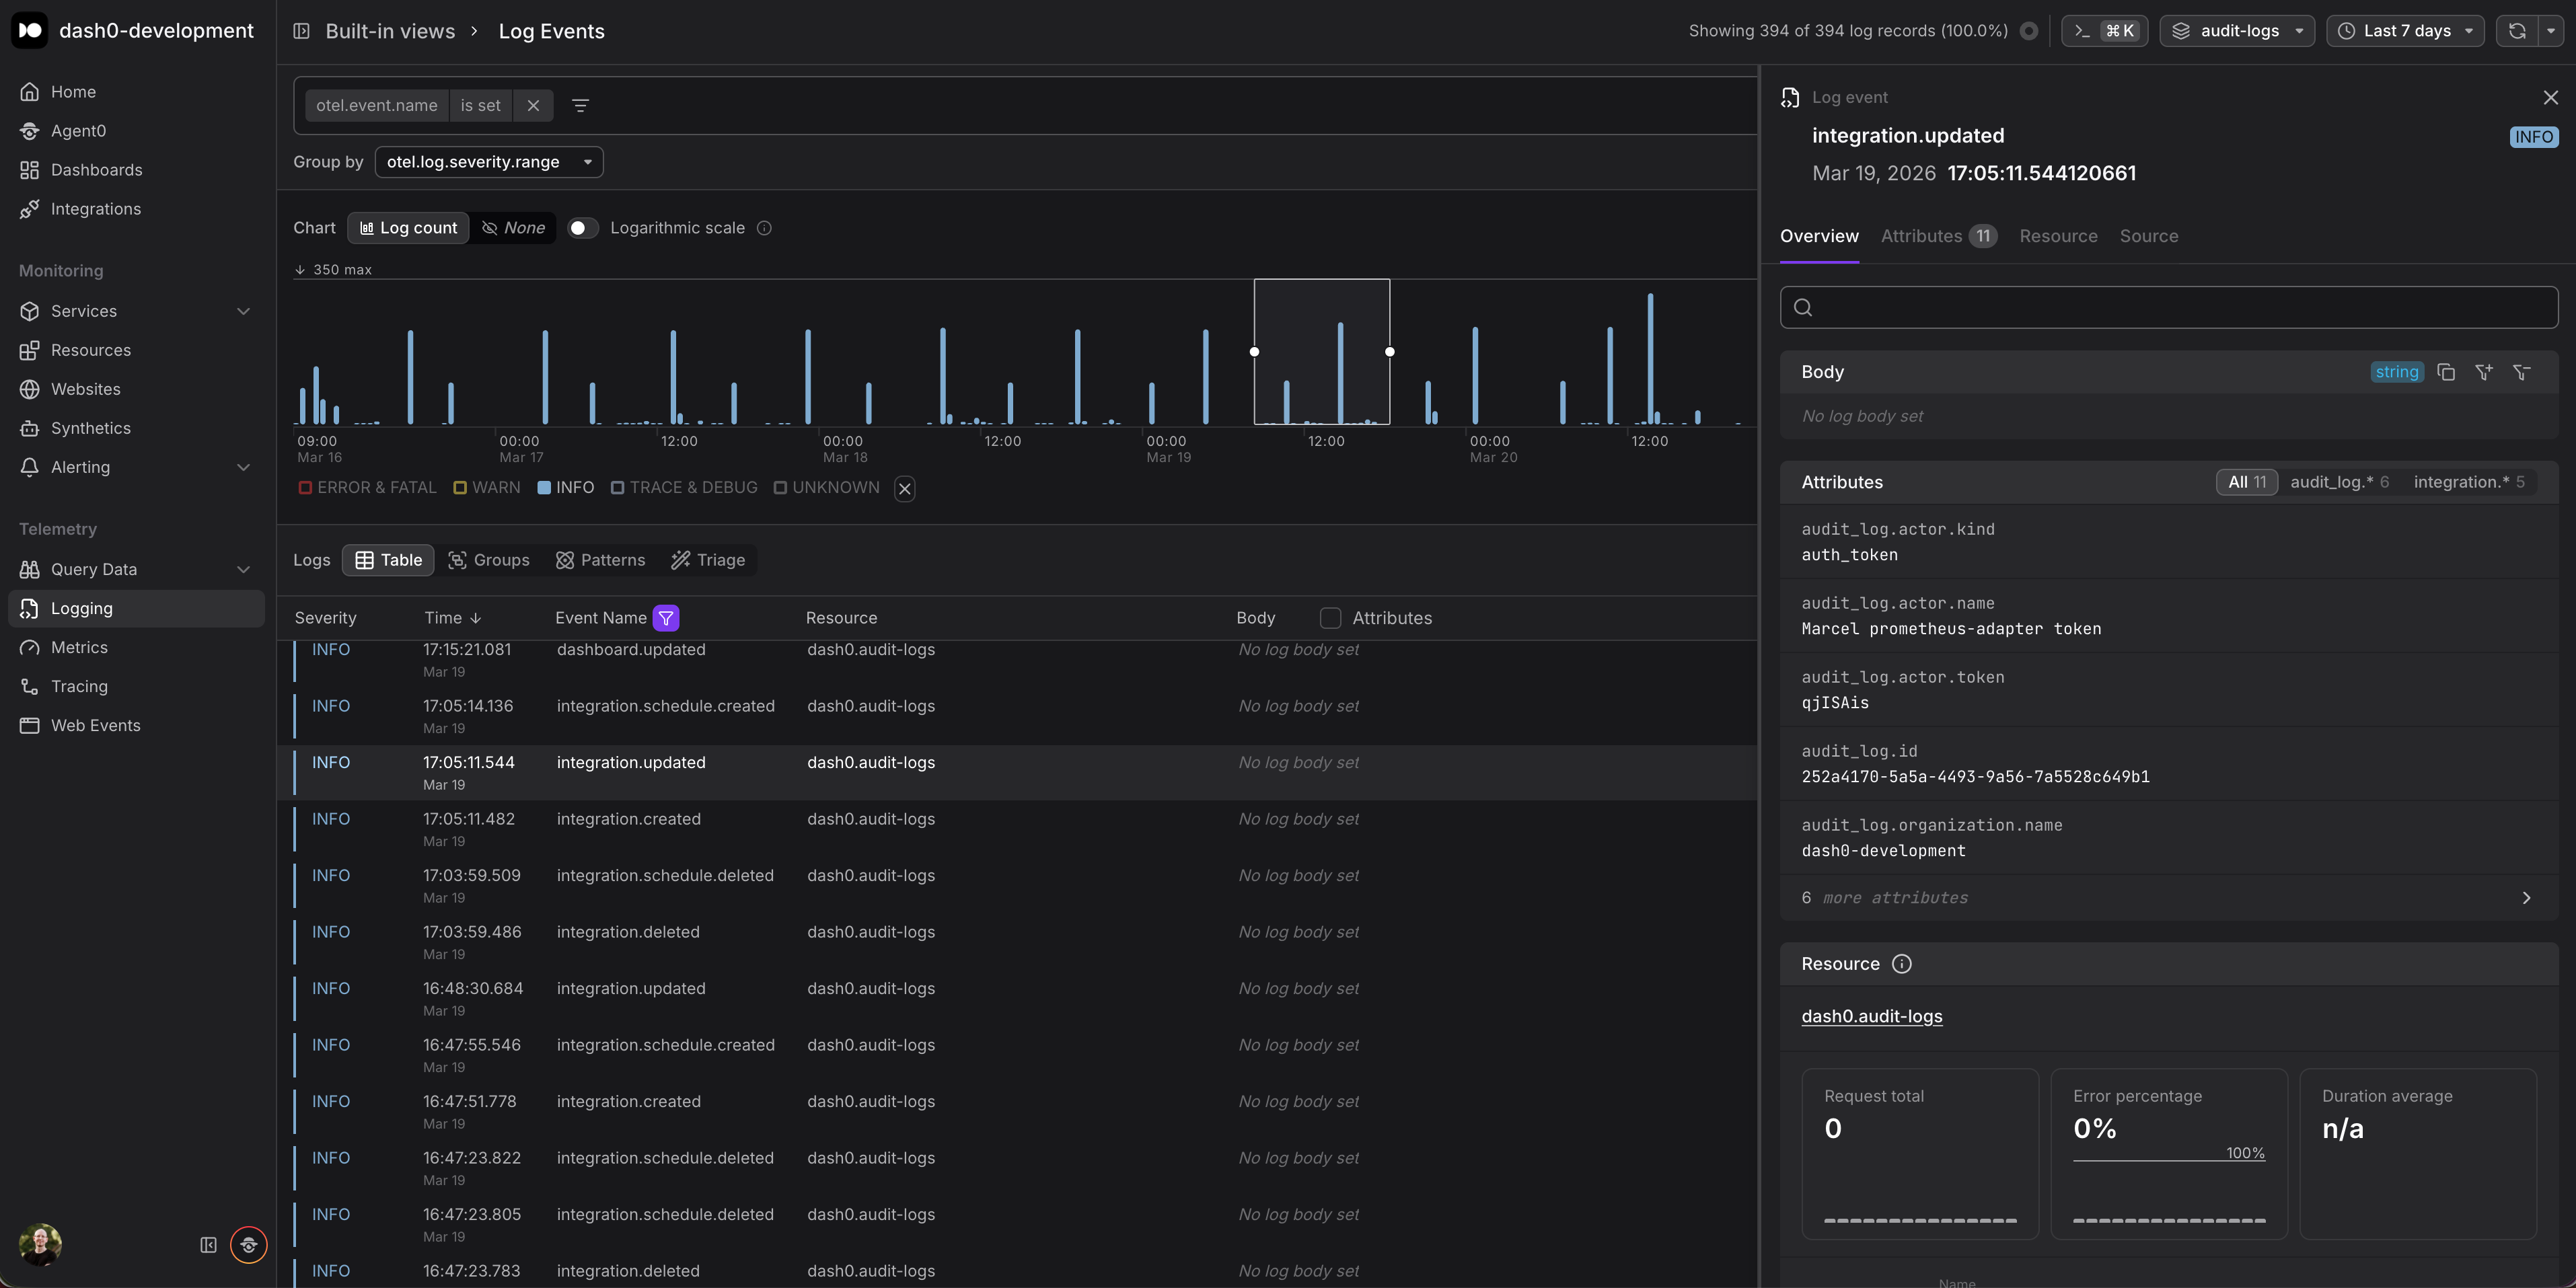
Task: Open dash0.audit-logs resource link
Action: [1871, 1016]
